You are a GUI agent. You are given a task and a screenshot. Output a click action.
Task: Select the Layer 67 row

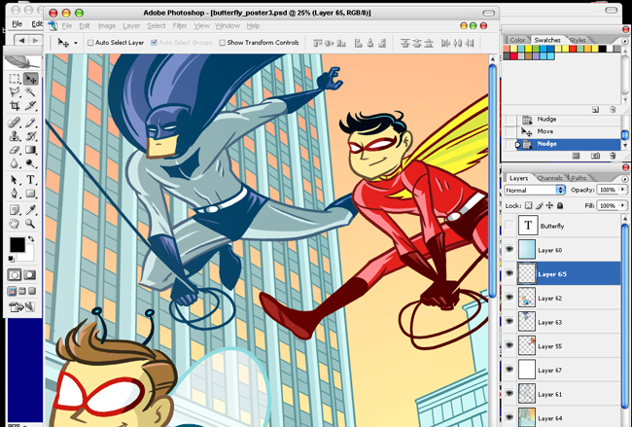pyautogui.click(x=562, y=370)
